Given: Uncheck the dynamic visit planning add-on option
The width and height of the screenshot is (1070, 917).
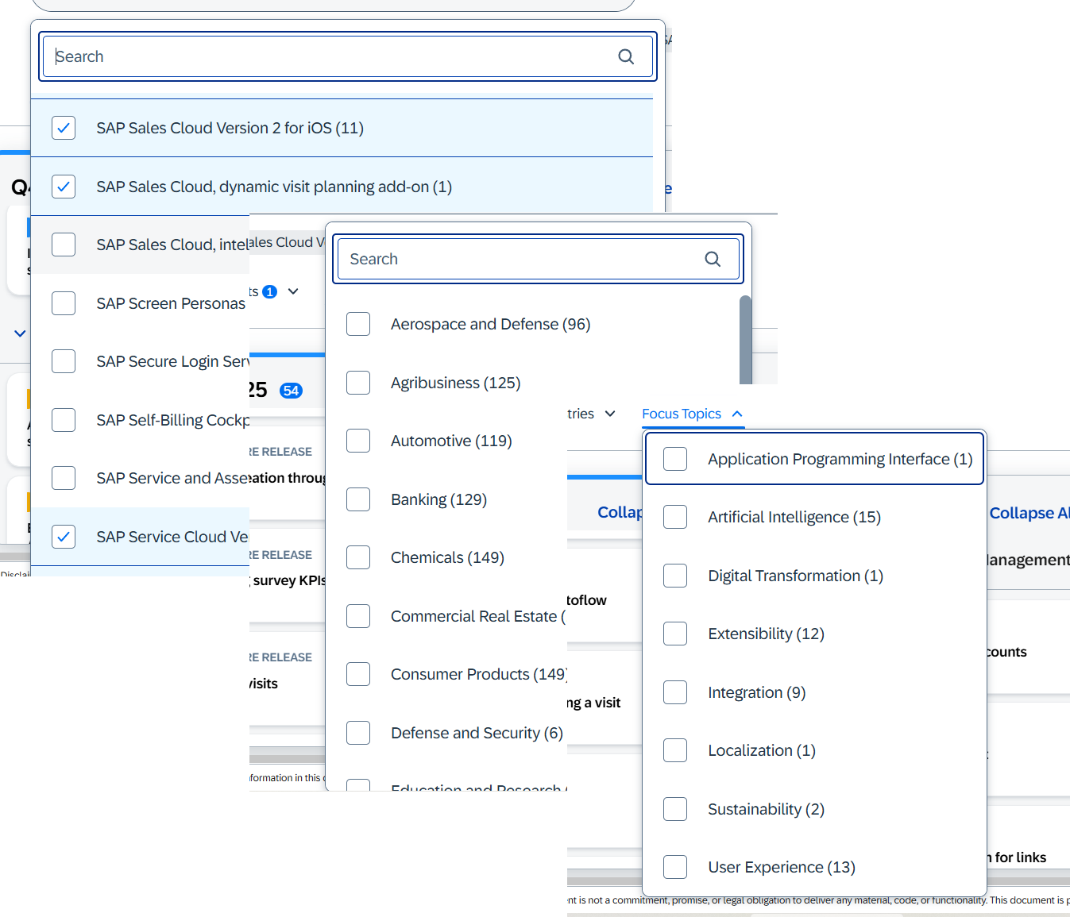Looking at the screenshot, I should (x=64, y=187).
